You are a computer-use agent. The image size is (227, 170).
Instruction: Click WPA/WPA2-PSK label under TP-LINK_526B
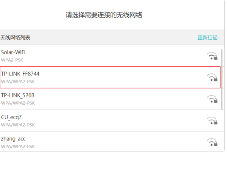pos(18,103)
